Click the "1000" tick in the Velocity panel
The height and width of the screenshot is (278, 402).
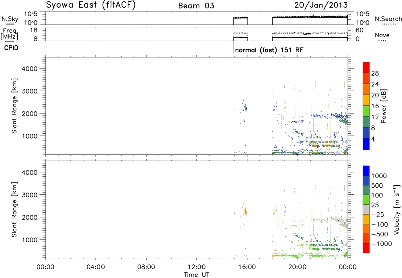click(30, 240)
